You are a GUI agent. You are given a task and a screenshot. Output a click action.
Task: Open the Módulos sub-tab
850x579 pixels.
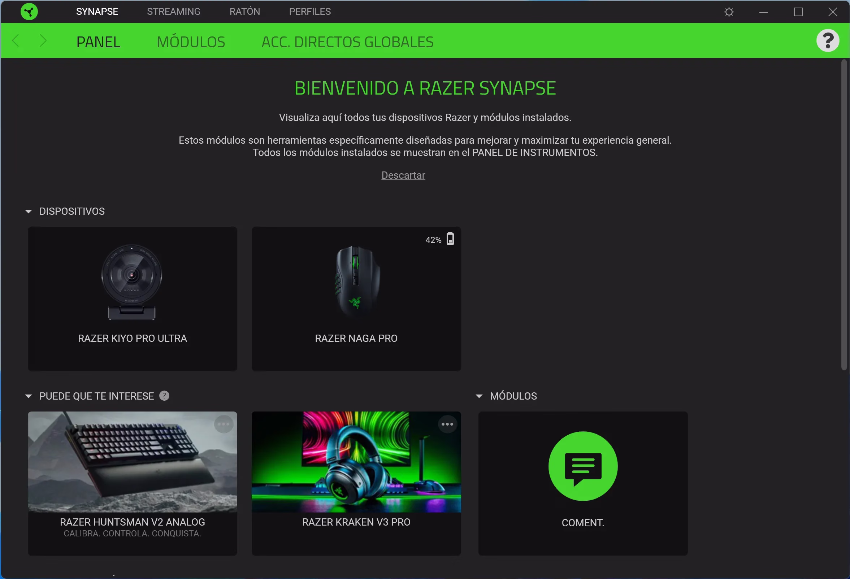point(191,42)
